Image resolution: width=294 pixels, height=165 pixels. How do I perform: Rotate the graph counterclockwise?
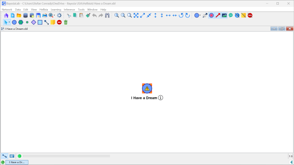181,15
